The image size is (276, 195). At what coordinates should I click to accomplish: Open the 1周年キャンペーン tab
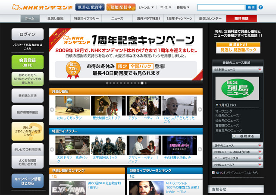(x=179, y=19)
